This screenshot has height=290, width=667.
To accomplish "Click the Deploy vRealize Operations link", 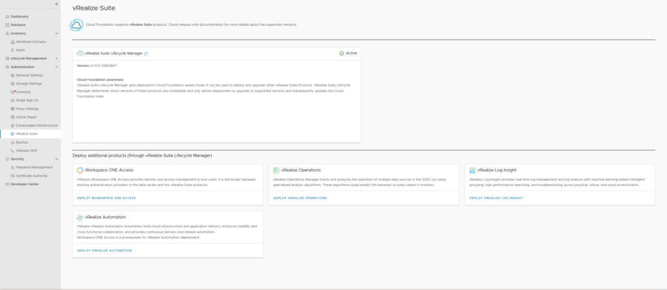I will click(300, 198).
